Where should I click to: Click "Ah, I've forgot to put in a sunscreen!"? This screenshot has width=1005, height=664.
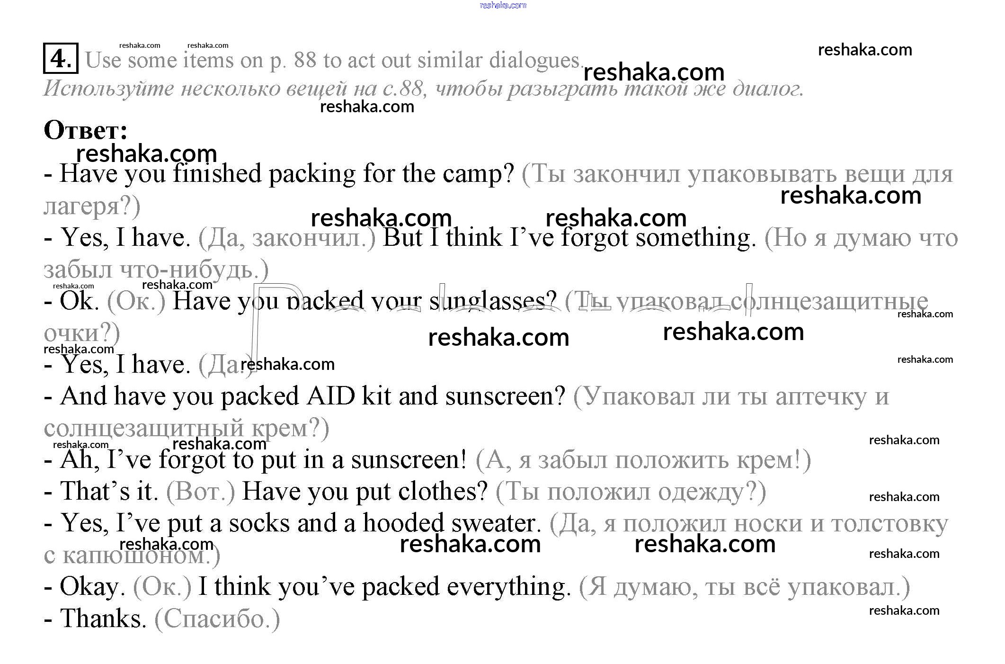263,459
